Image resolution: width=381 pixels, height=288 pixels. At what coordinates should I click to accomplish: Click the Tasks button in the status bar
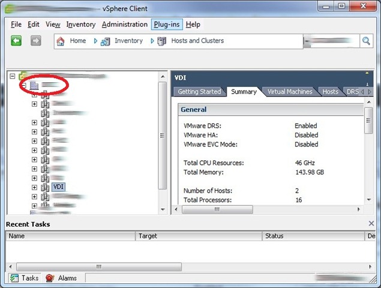coord(24,278)
